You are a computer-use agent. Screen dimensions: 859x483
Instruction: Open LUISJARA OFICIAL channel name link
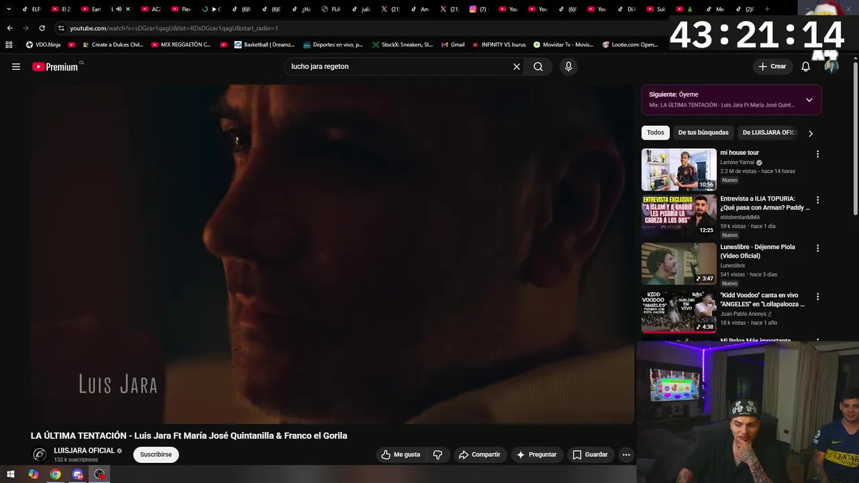click(85, 451)
